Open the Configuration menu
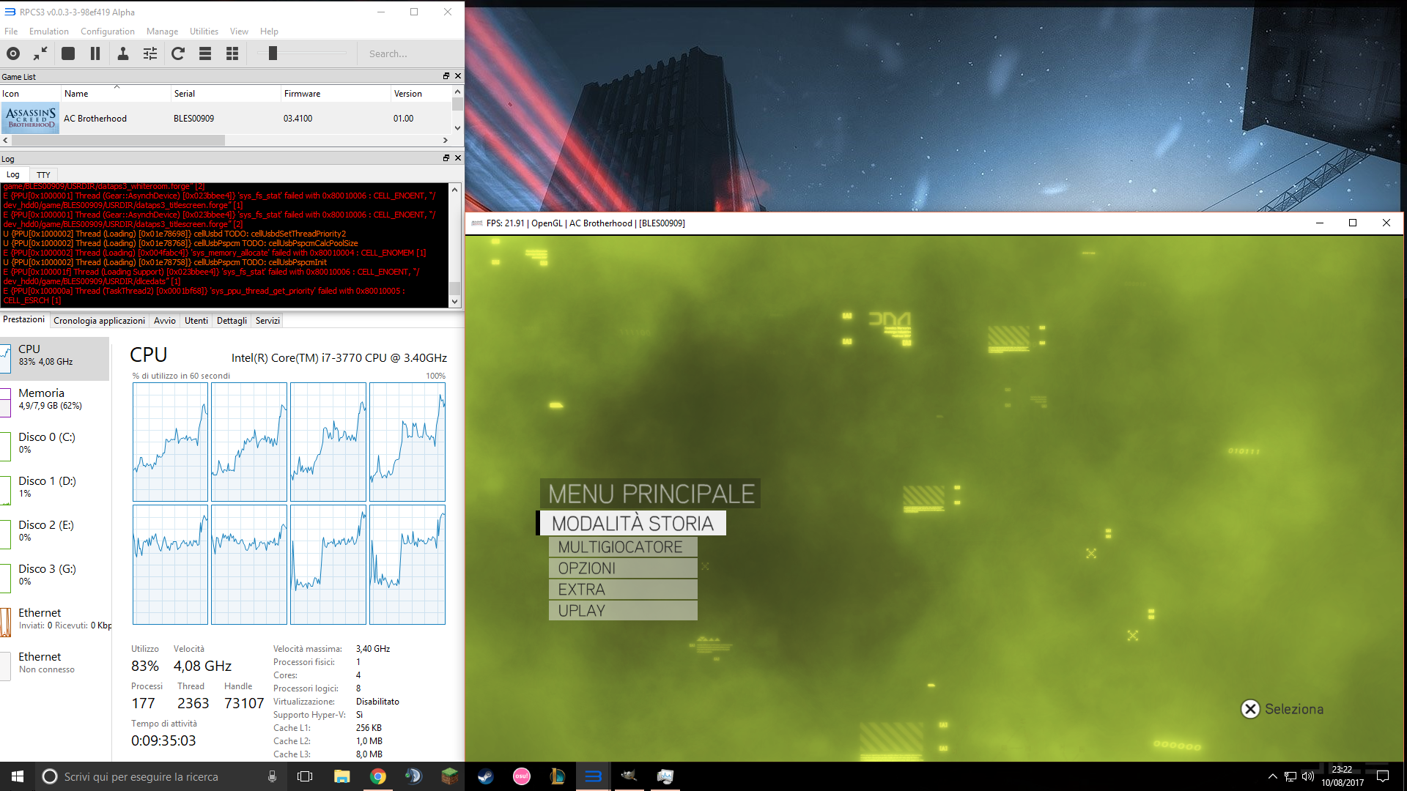The image size is (1407, 791). click(x=107, y=31)
